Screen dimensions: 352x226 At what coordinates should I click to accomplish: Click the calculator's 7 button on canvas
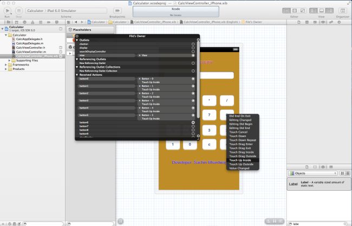click(209, 115)
